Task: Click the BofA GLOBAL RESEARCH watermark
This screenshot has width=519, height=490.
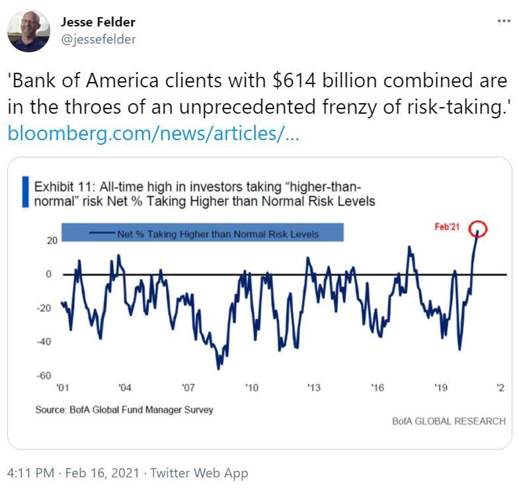Action: click(x=448, y=421)
